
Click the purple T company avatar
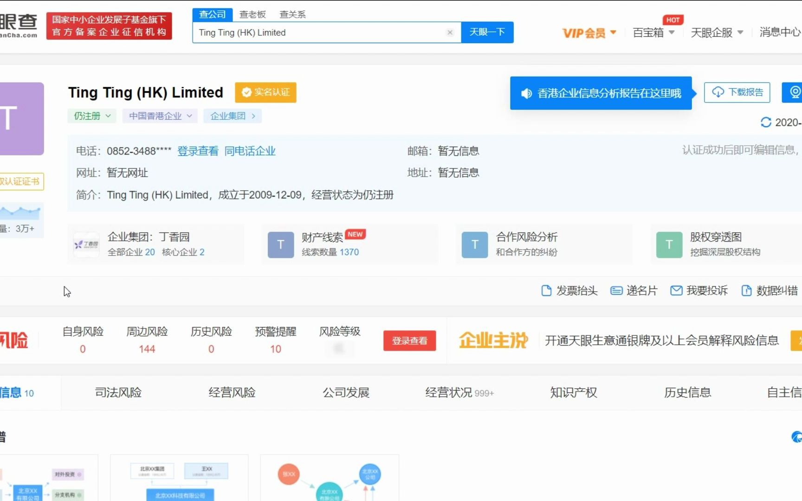click(x=22, y=119)
